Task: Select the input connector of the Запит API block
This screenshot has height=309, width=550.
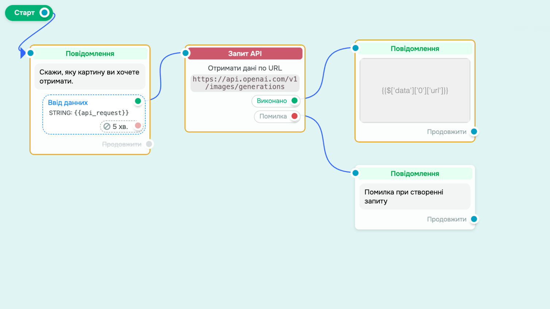Action: 186,53
